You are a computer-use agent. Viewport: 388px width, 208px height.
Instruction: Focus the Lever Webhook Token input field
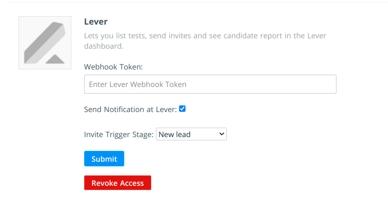[x=210, y=84]
